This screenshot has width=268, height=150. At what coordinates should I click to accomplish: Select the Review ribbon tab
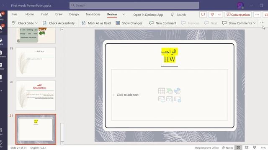[112, 14]
